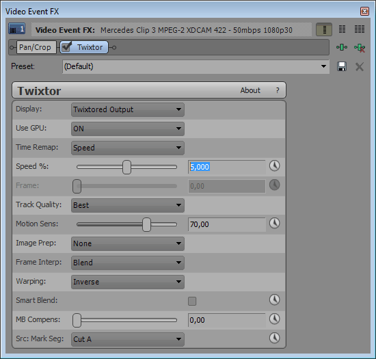Click the MB Compens slider handle

pyautogui.click(x=77, y=320)
